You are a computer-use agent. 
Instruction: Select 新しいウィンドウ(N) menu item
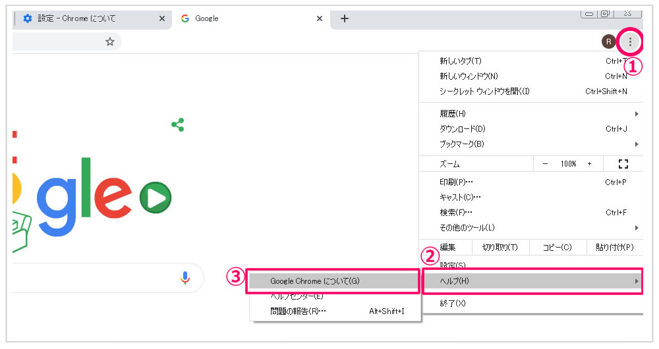click(531, 76)
